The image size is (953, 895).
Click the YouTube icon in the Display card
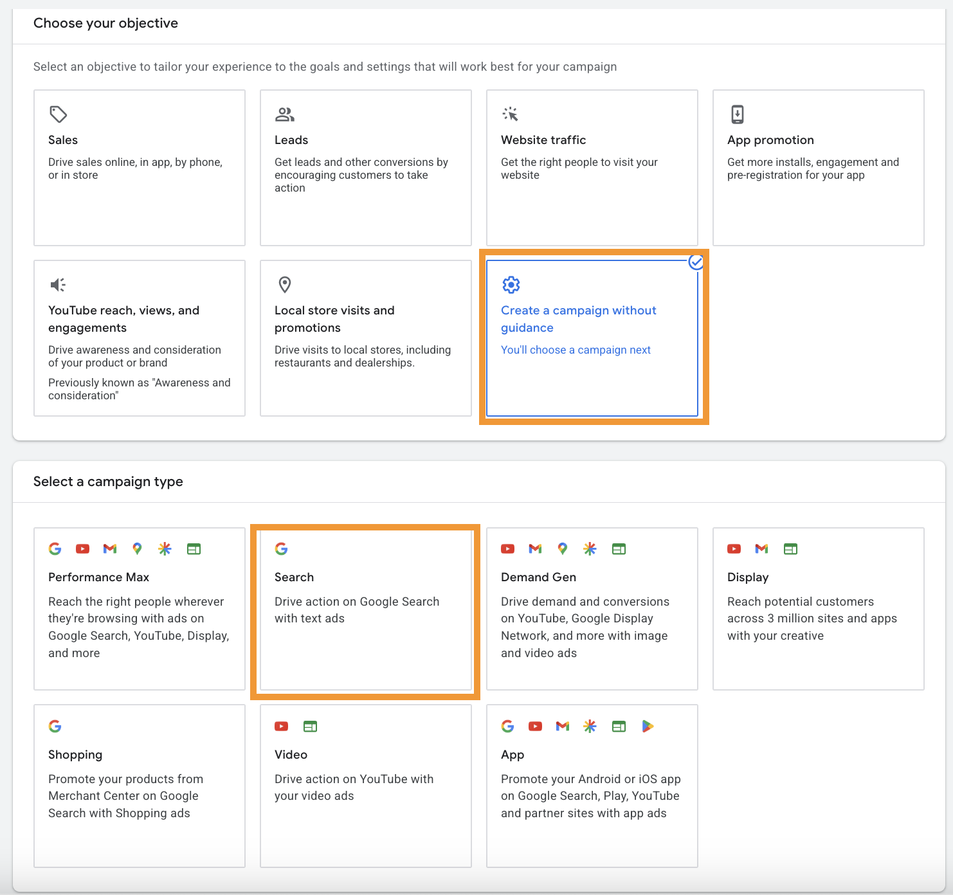[x=734, y=548]
